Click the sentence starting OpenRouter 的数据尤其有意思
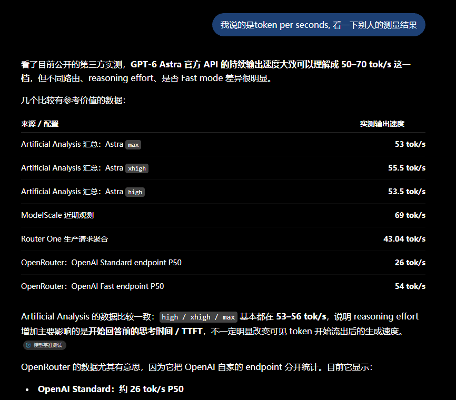Screen dimensions: 456x400 [x=196, y=367]
